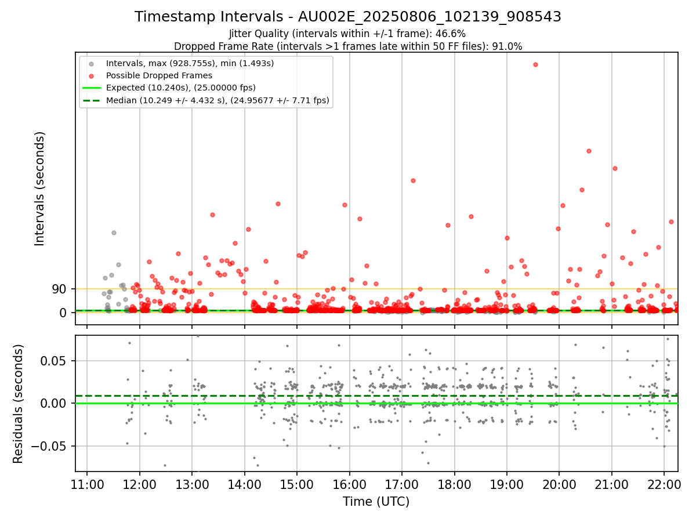Click the '22:00' time tick label
696x522 pixels.
coord(665,484)
